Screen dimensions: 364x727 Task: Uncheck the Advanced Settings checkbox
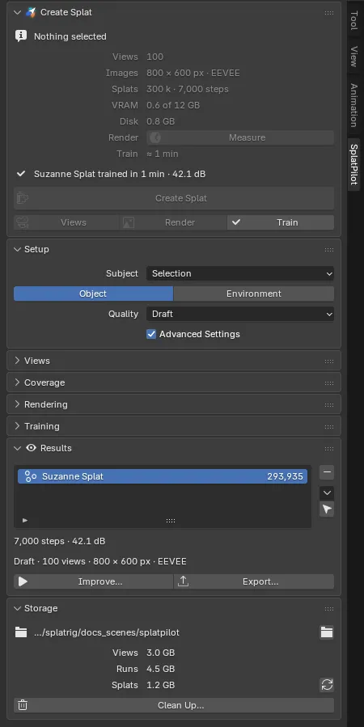pos(151,334)
